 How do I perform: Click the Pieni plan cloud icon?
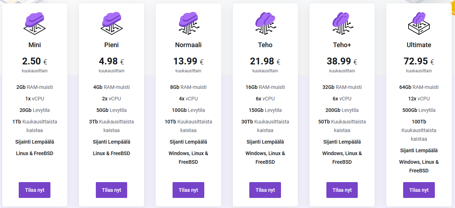tap(111, 23)
